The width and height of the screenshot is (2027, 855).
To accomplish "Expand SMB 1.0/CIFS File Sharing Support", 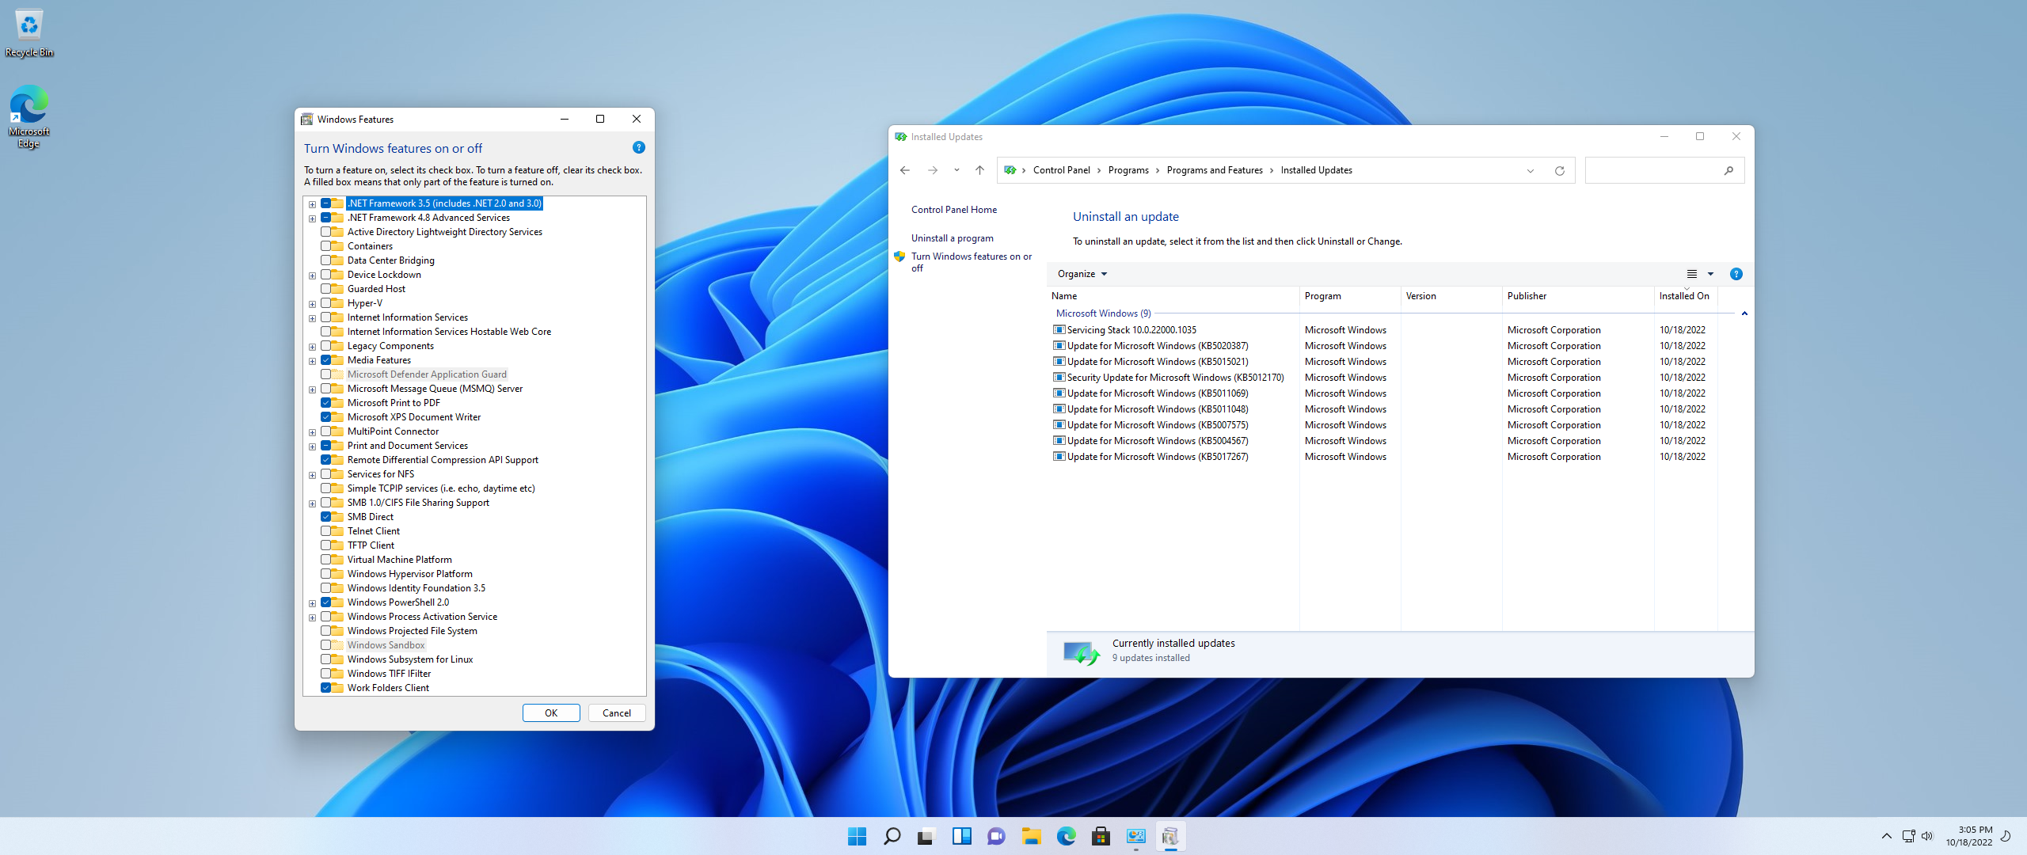I will coord(312,503).
